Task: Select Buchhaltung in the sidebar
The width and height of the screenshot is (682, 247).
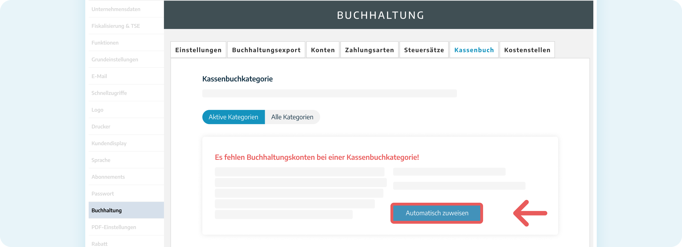Action: [126, 210]
